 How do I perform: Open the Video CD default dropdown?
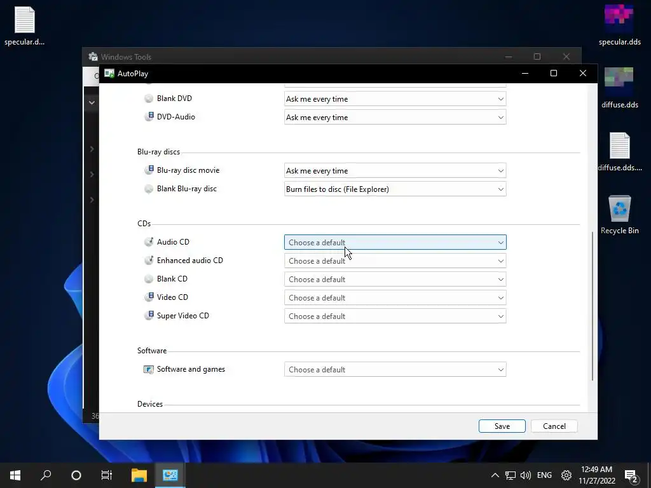pyautogui.click(x=395, y=298)
